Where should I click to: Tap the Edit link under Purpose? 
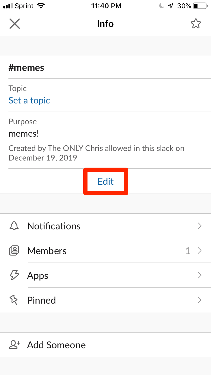105,181
